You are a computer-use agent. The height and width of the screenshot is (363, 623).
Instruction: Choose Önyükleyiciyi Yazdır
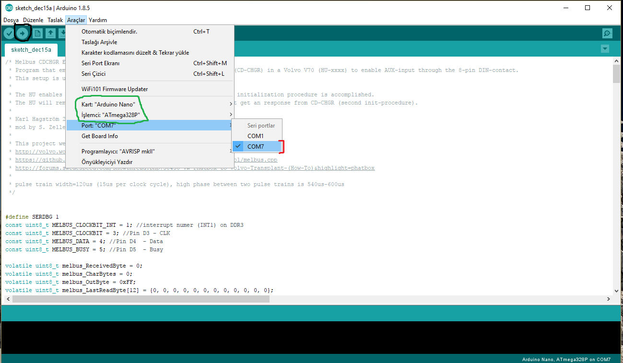pyautogui.click(x=150, y=162)
